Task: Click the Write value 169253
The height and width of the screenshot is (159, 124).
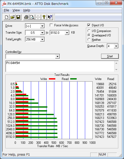Action: pyautogui.click(x=99, y=107)
